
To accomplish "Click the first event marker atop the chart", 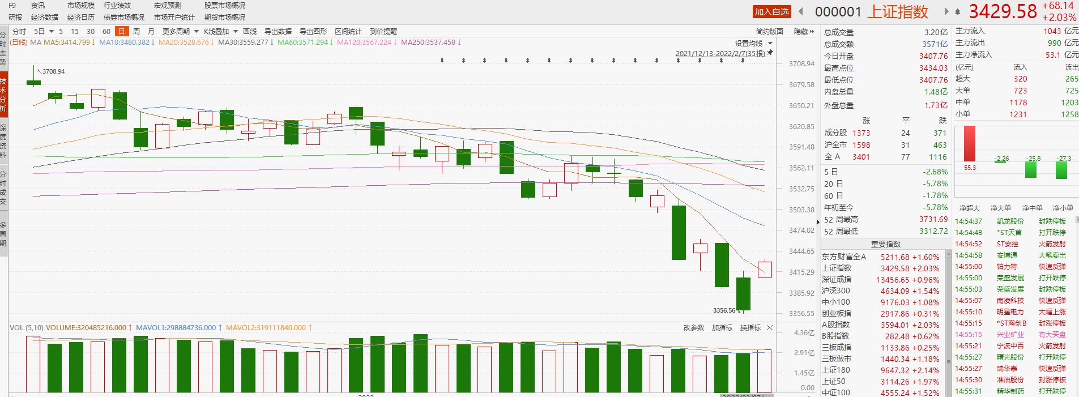I will (x=464, y=60).
